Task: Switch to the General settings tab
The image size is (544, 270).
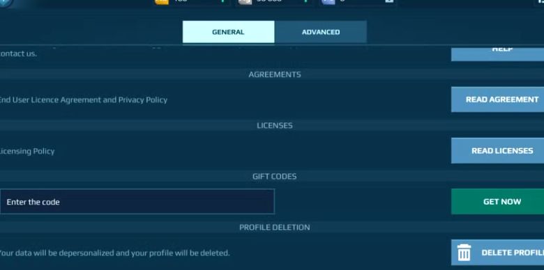Action: pos(228,32)
